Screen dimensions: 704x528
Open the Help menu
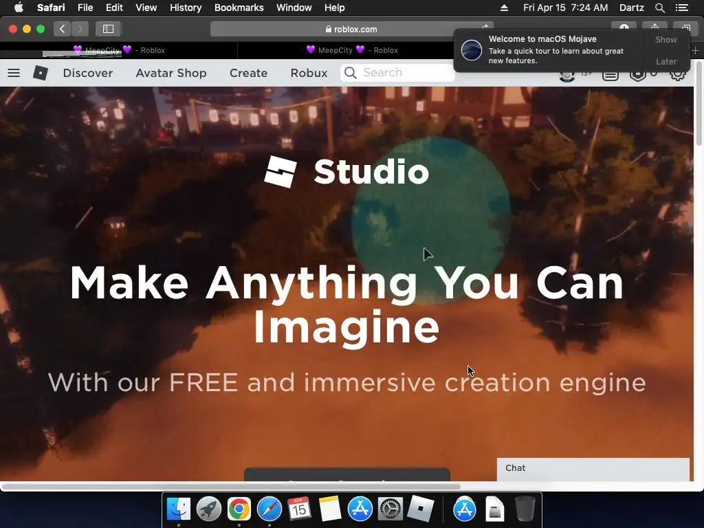pos(335,8)
